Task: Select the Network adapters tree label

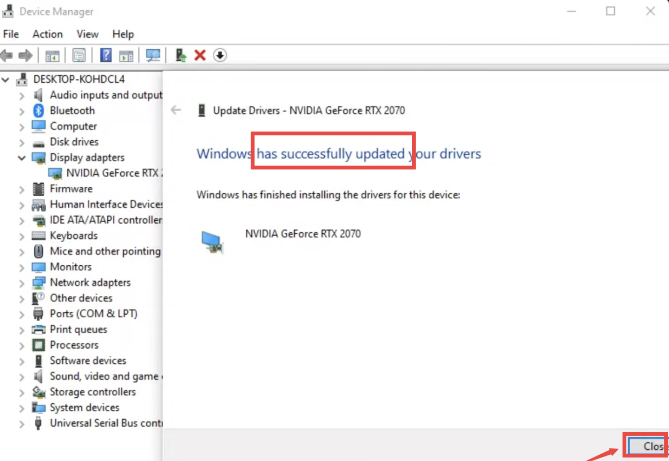Action: [x=90, y=283]
